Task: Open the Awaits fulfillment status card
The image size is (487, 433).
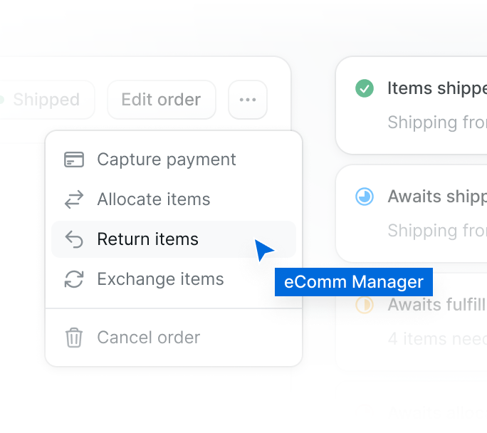Action: coord(412,321)
